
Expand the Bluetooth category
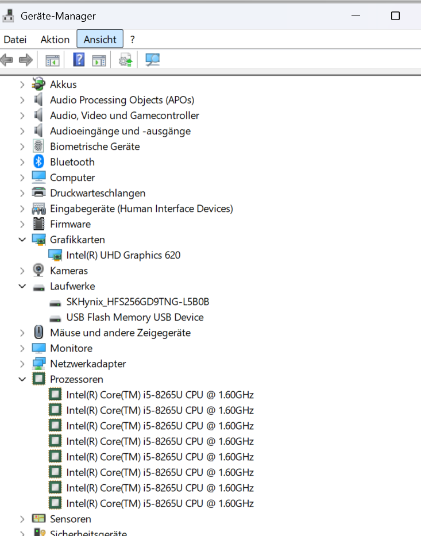click(22, 162)
